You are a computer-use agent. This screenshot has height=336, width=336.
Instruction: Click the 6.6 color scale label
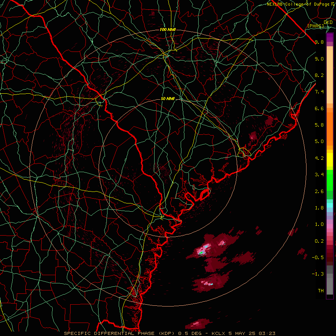(319, 108)
